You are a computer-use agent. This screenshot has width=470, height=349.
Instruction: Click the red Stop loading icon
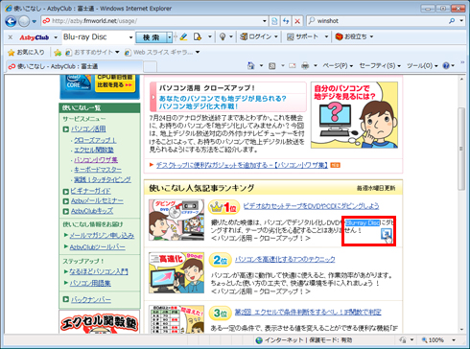click(x=297, y=21)
